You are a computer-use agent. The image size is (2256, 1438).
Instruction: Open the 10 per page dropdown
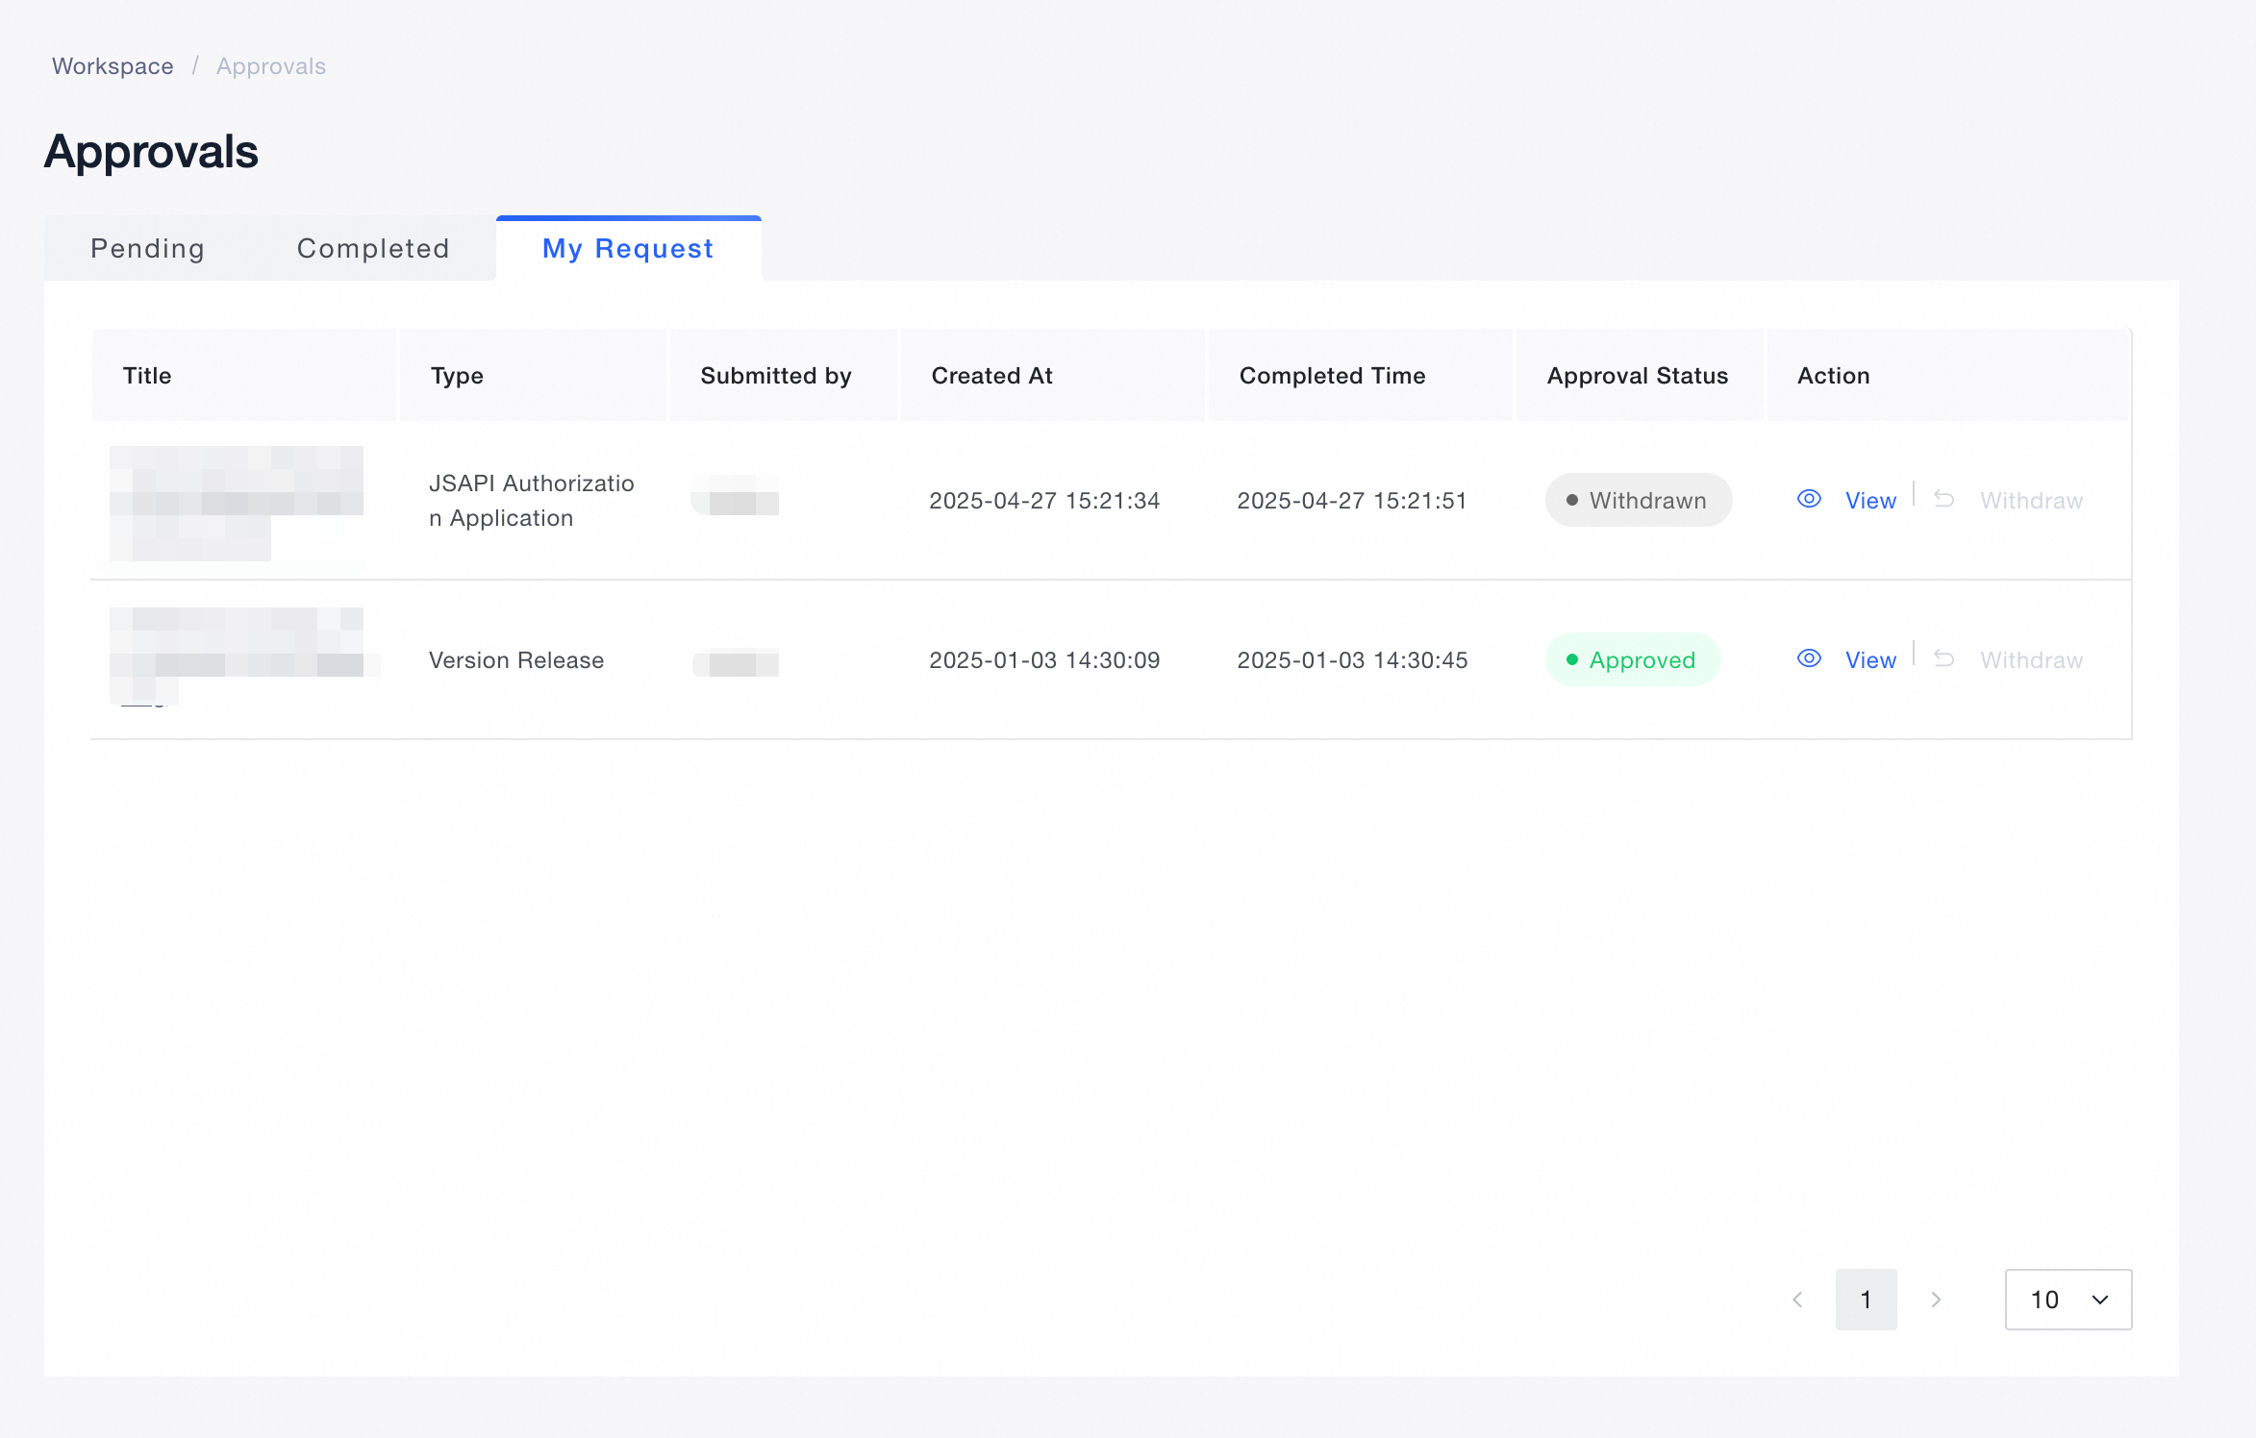[2068, 1300]
